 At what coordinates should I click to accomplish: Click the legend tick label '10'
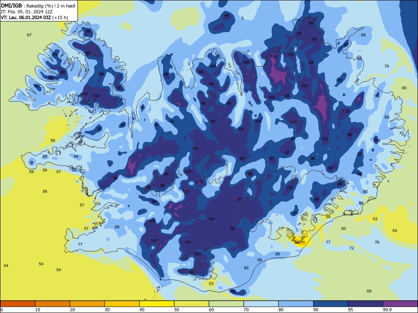click(38, 310)
